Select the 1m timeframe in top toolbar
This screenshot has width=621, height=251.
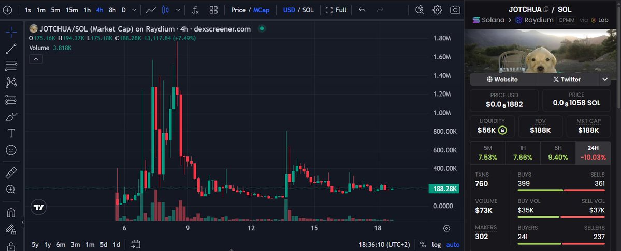41,10
